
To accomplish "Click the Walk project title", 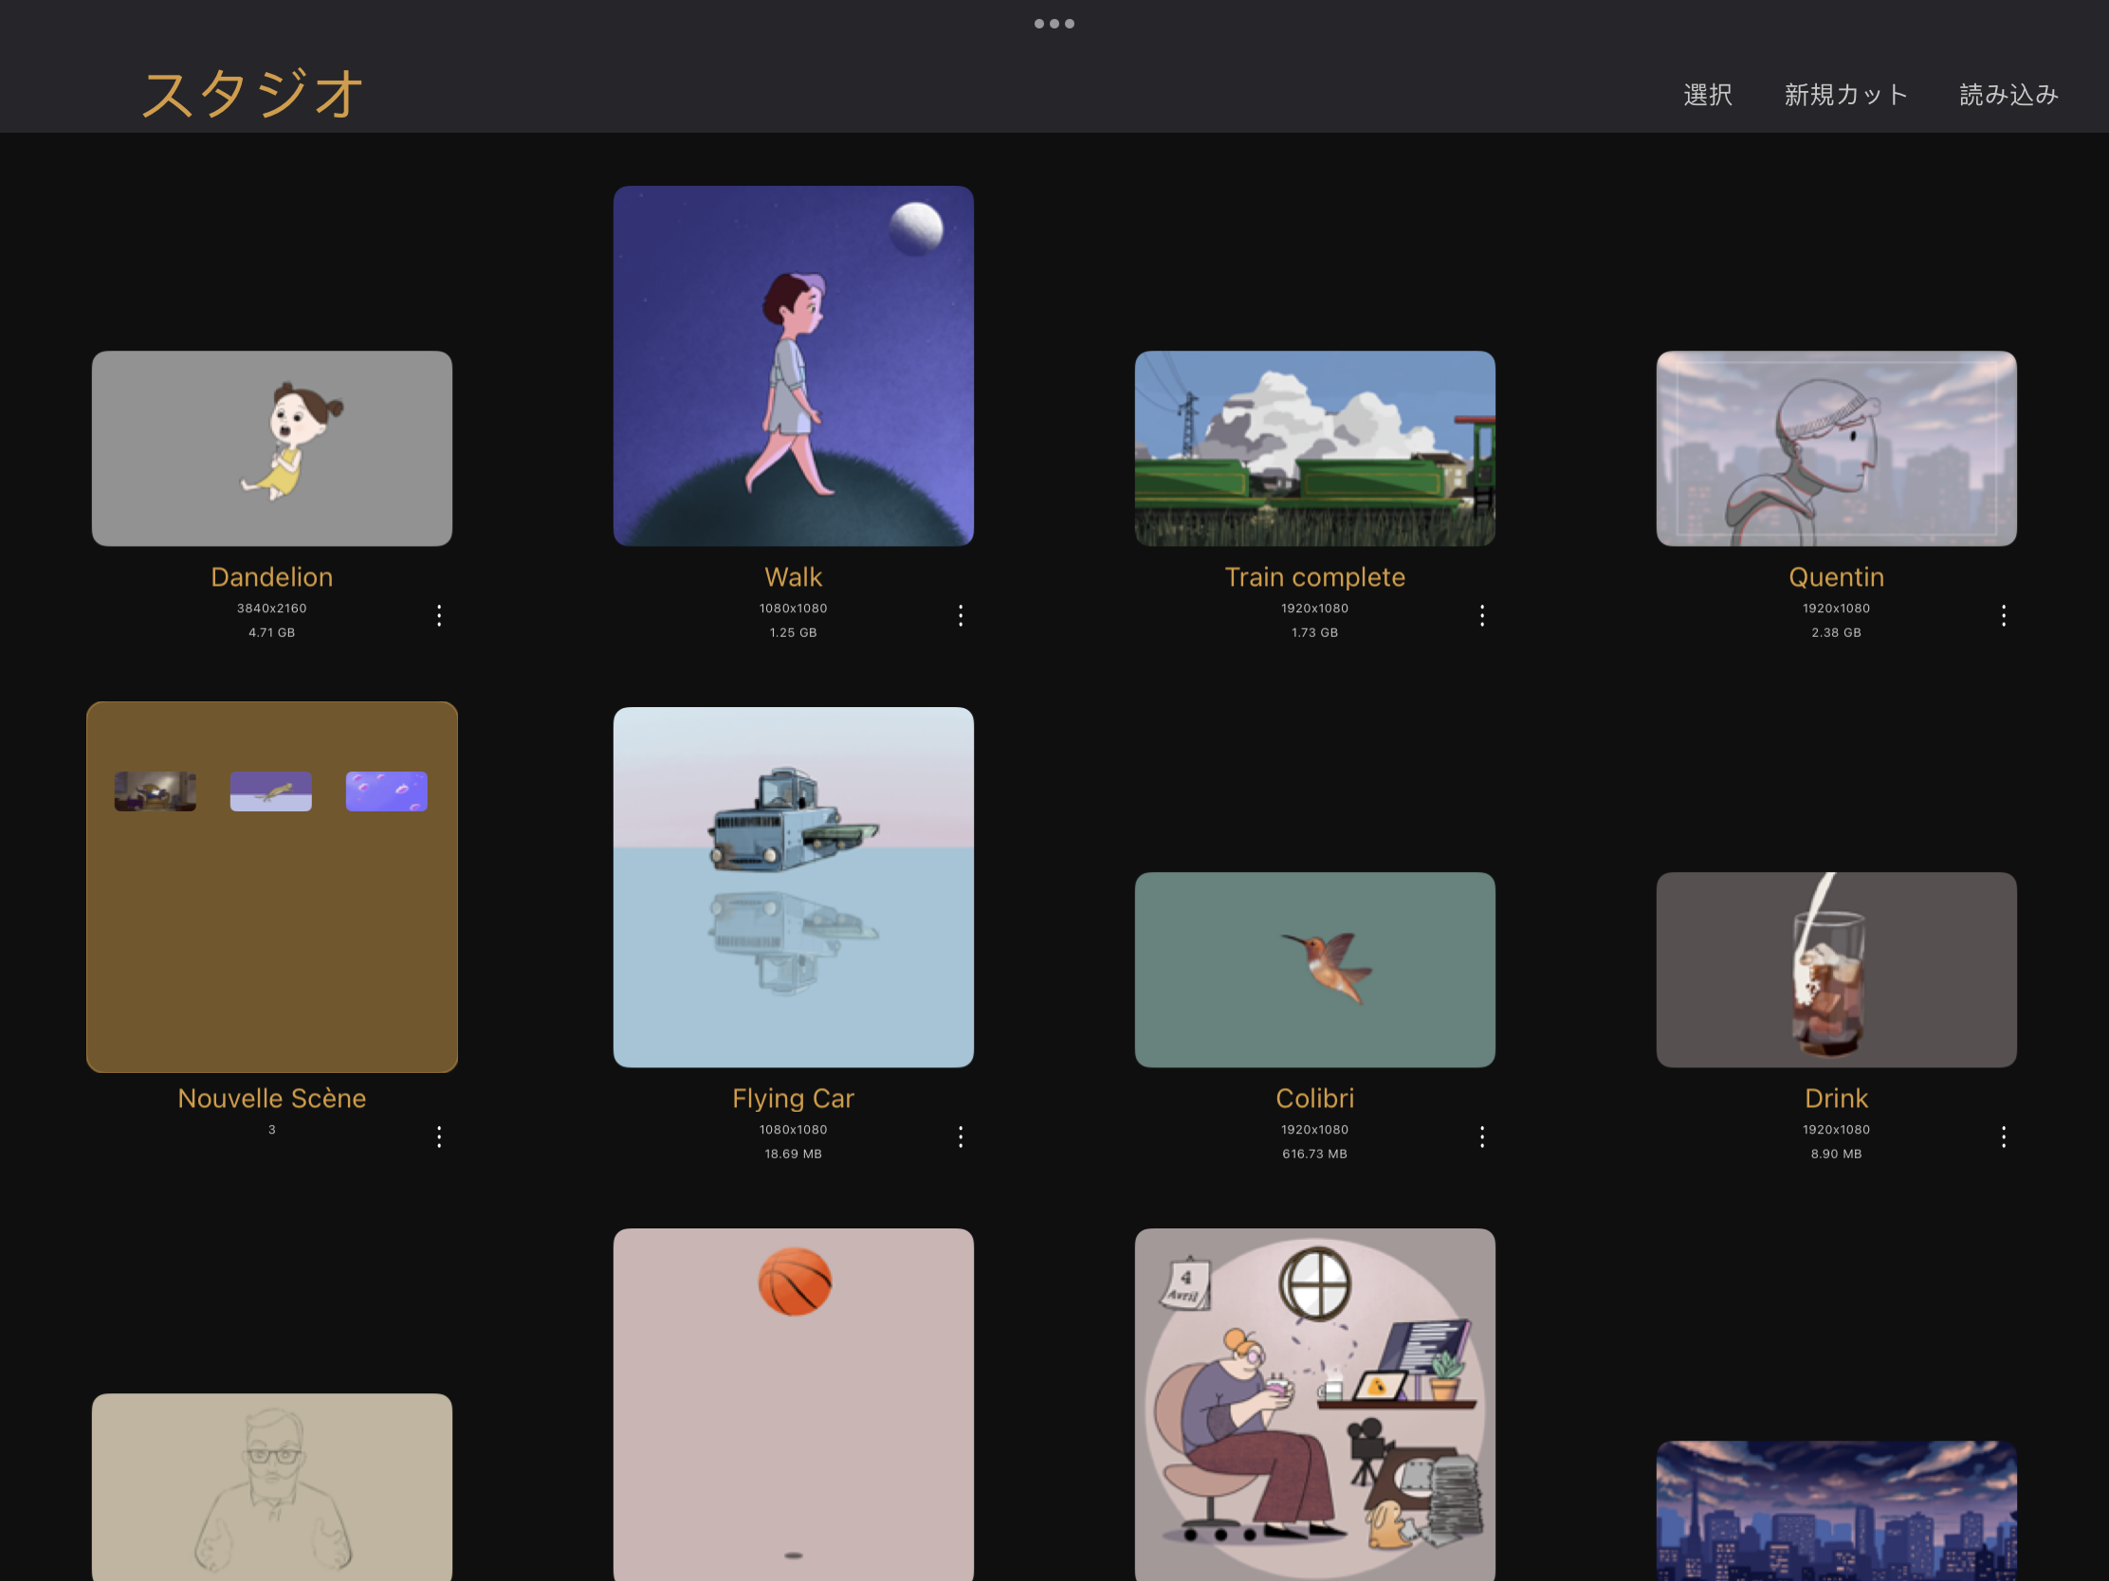I will pos(794,576).
